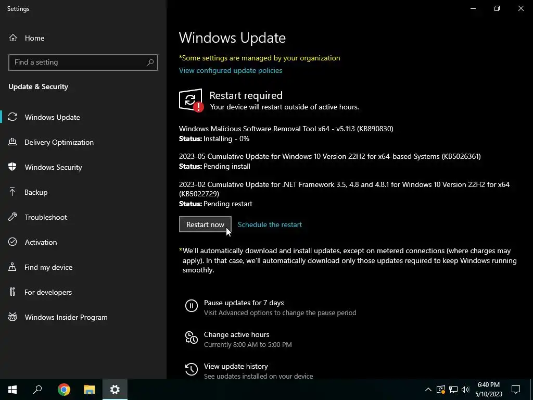
Task: Click the taskbar clock showing 6:40 PM
Action: point(488,390)
